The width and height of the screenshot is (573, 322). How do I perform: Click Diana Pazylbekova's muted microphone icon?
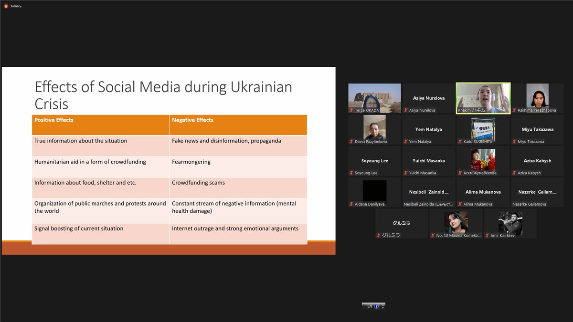(x=351, y=142)
